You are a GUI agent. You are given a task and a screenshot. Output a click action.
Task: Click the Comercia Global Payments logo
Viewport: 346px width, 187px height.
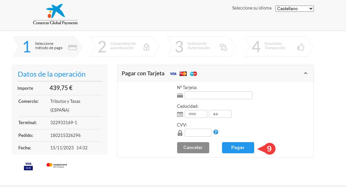point(55,15)
